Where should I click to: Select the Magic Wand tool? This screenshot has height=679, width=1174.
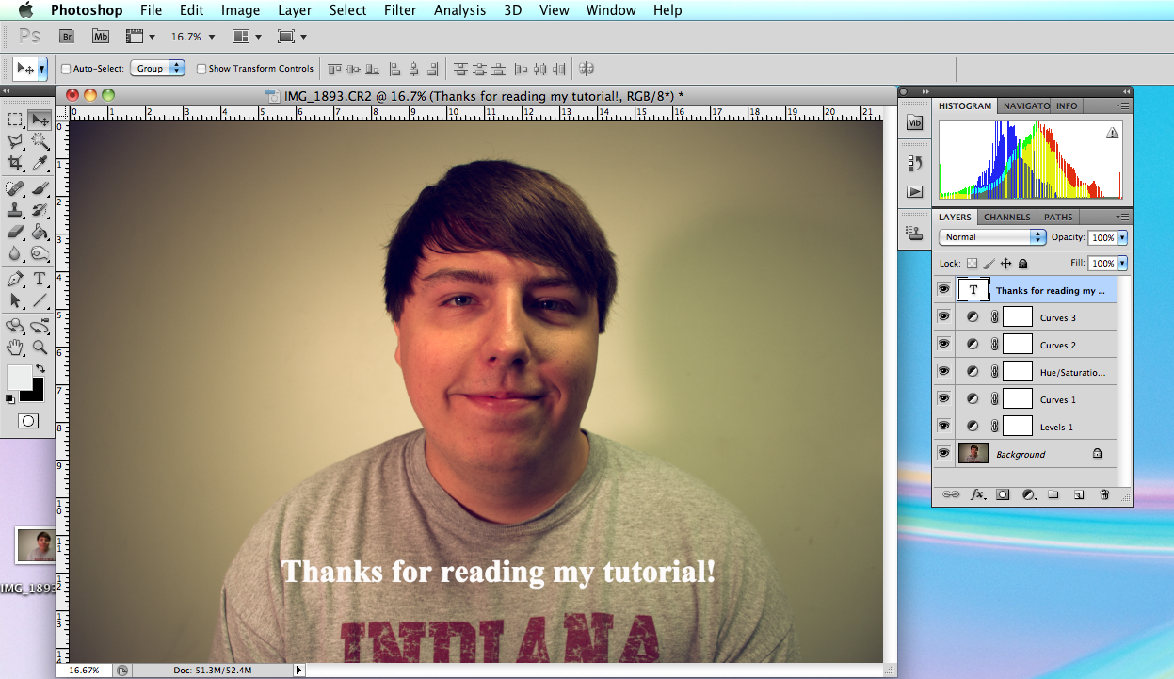pos(40,141)
